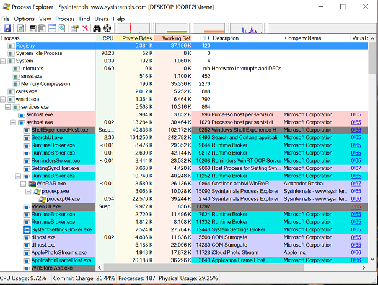Sort by the Company Name column header
This screenshot has width=378, height=285.
[317, 38]
